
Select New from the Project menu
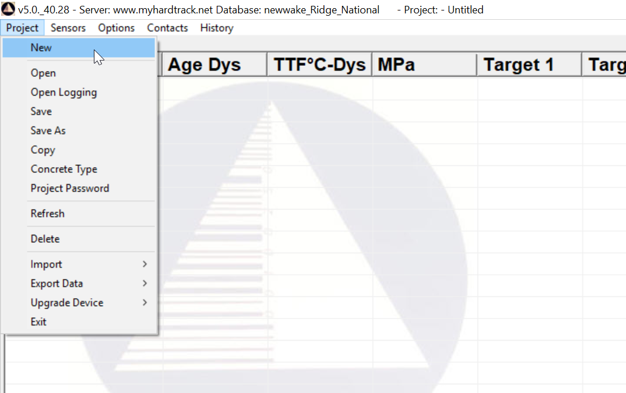pos(79,48)
